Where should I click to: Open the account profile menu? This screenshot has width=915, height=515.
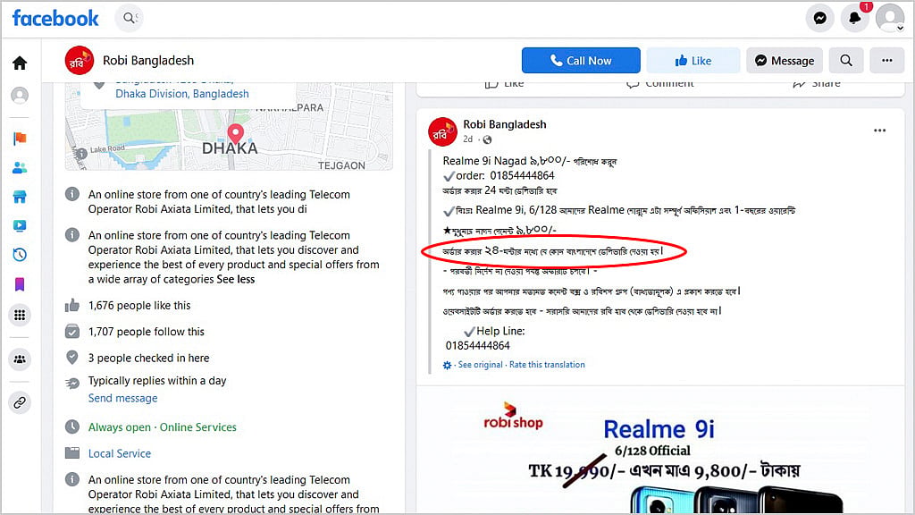click(890, 18)
